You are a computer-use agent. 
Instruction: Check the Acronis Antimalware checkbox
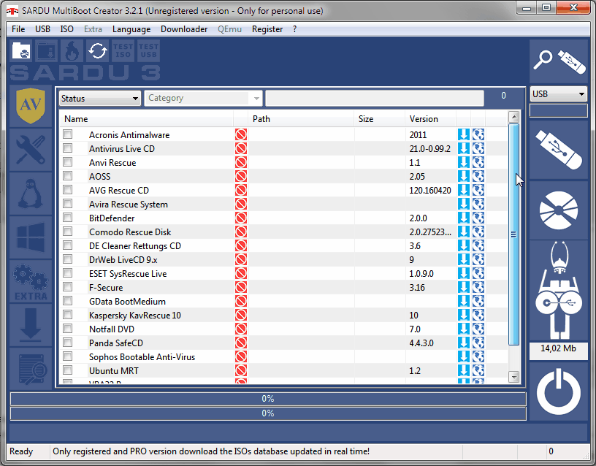(x=68, y=134)
